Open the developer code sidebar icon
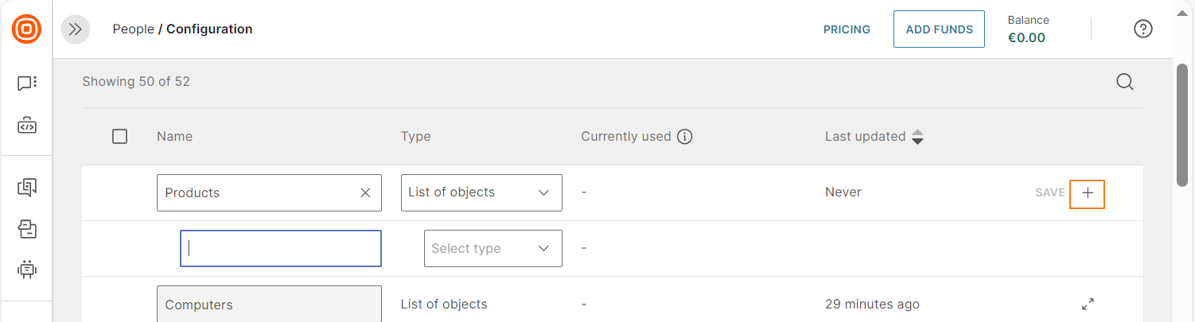Screen dimensions: 1195x322 click(x=27, y=126)
